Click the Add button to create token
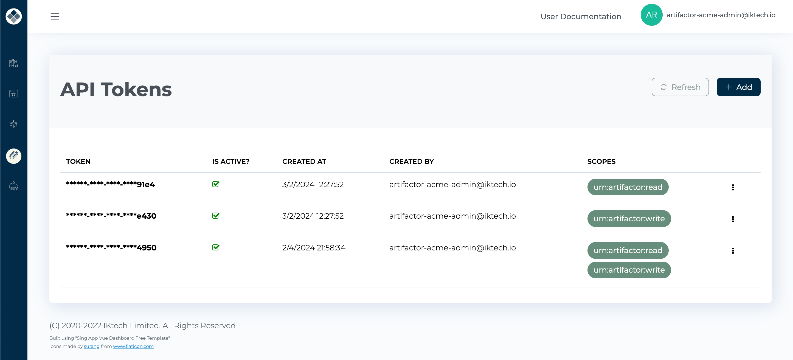The height and width of the screenshot is (360, 793). (738, 87)
